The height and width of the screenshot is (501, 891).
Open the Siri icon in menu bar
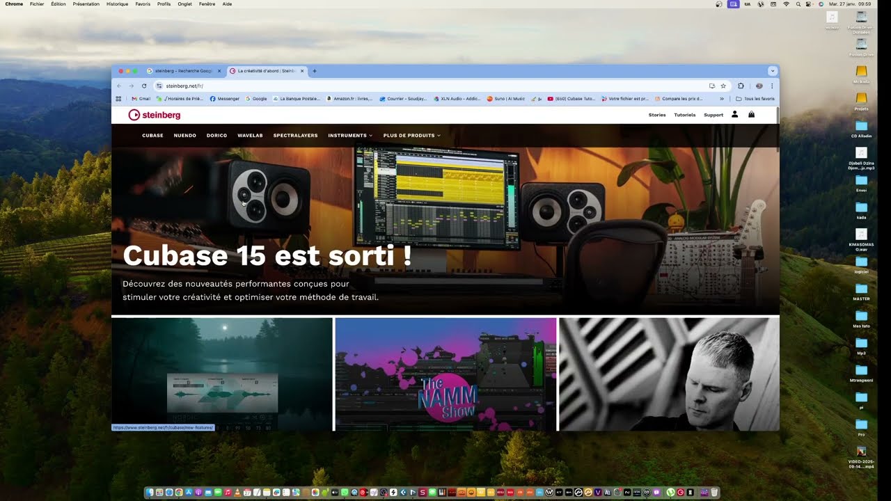[x=820, y=4]
